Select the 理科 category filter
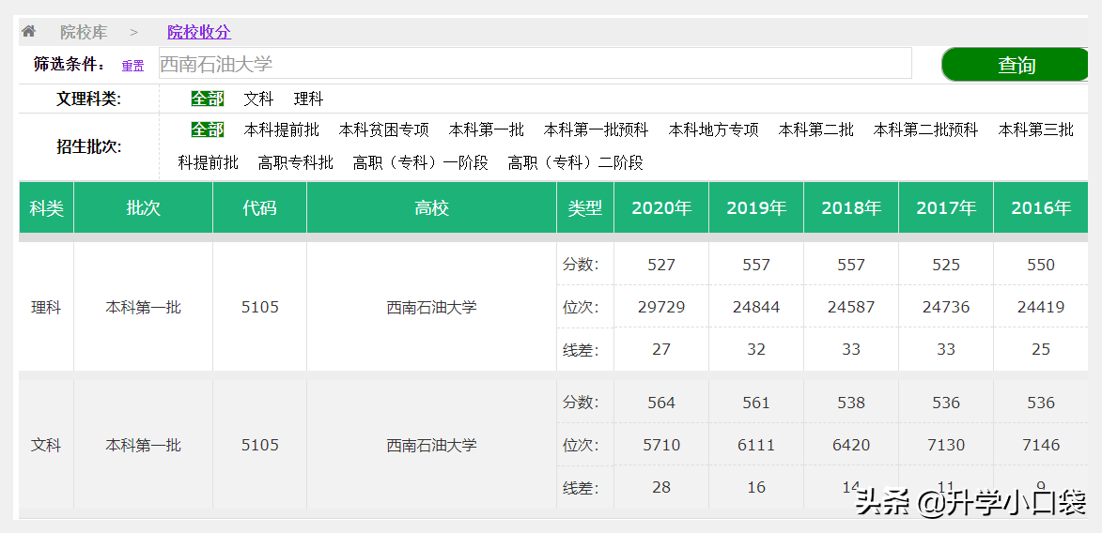Viewport: 1102px width, 533px height. (x=308, y=99)
